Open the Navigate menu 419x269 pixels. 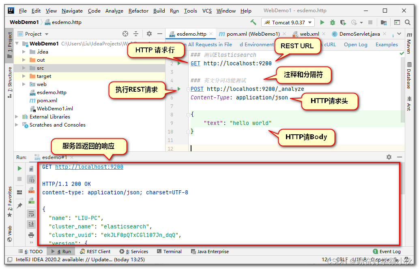tap(72, 11)
